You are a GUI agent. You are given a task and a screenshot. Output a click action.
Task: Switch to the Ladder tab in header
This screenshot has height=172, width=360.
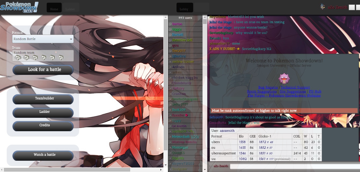[71, 8]
